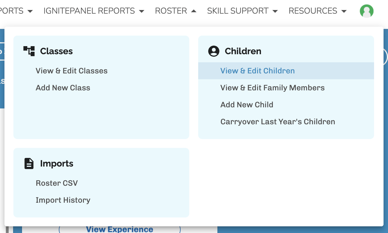Click the Imports document icon
Viewport: 388px width, 233px height.
coord(29,163)
